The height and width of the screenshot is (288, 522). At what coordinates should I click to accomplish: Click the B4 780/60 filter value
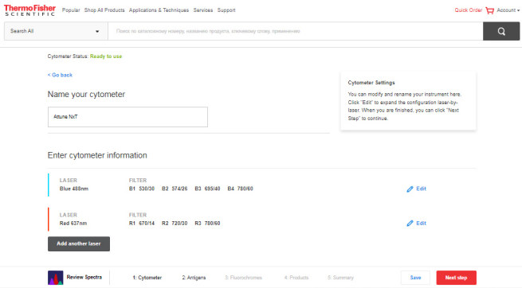pos(241,189)
